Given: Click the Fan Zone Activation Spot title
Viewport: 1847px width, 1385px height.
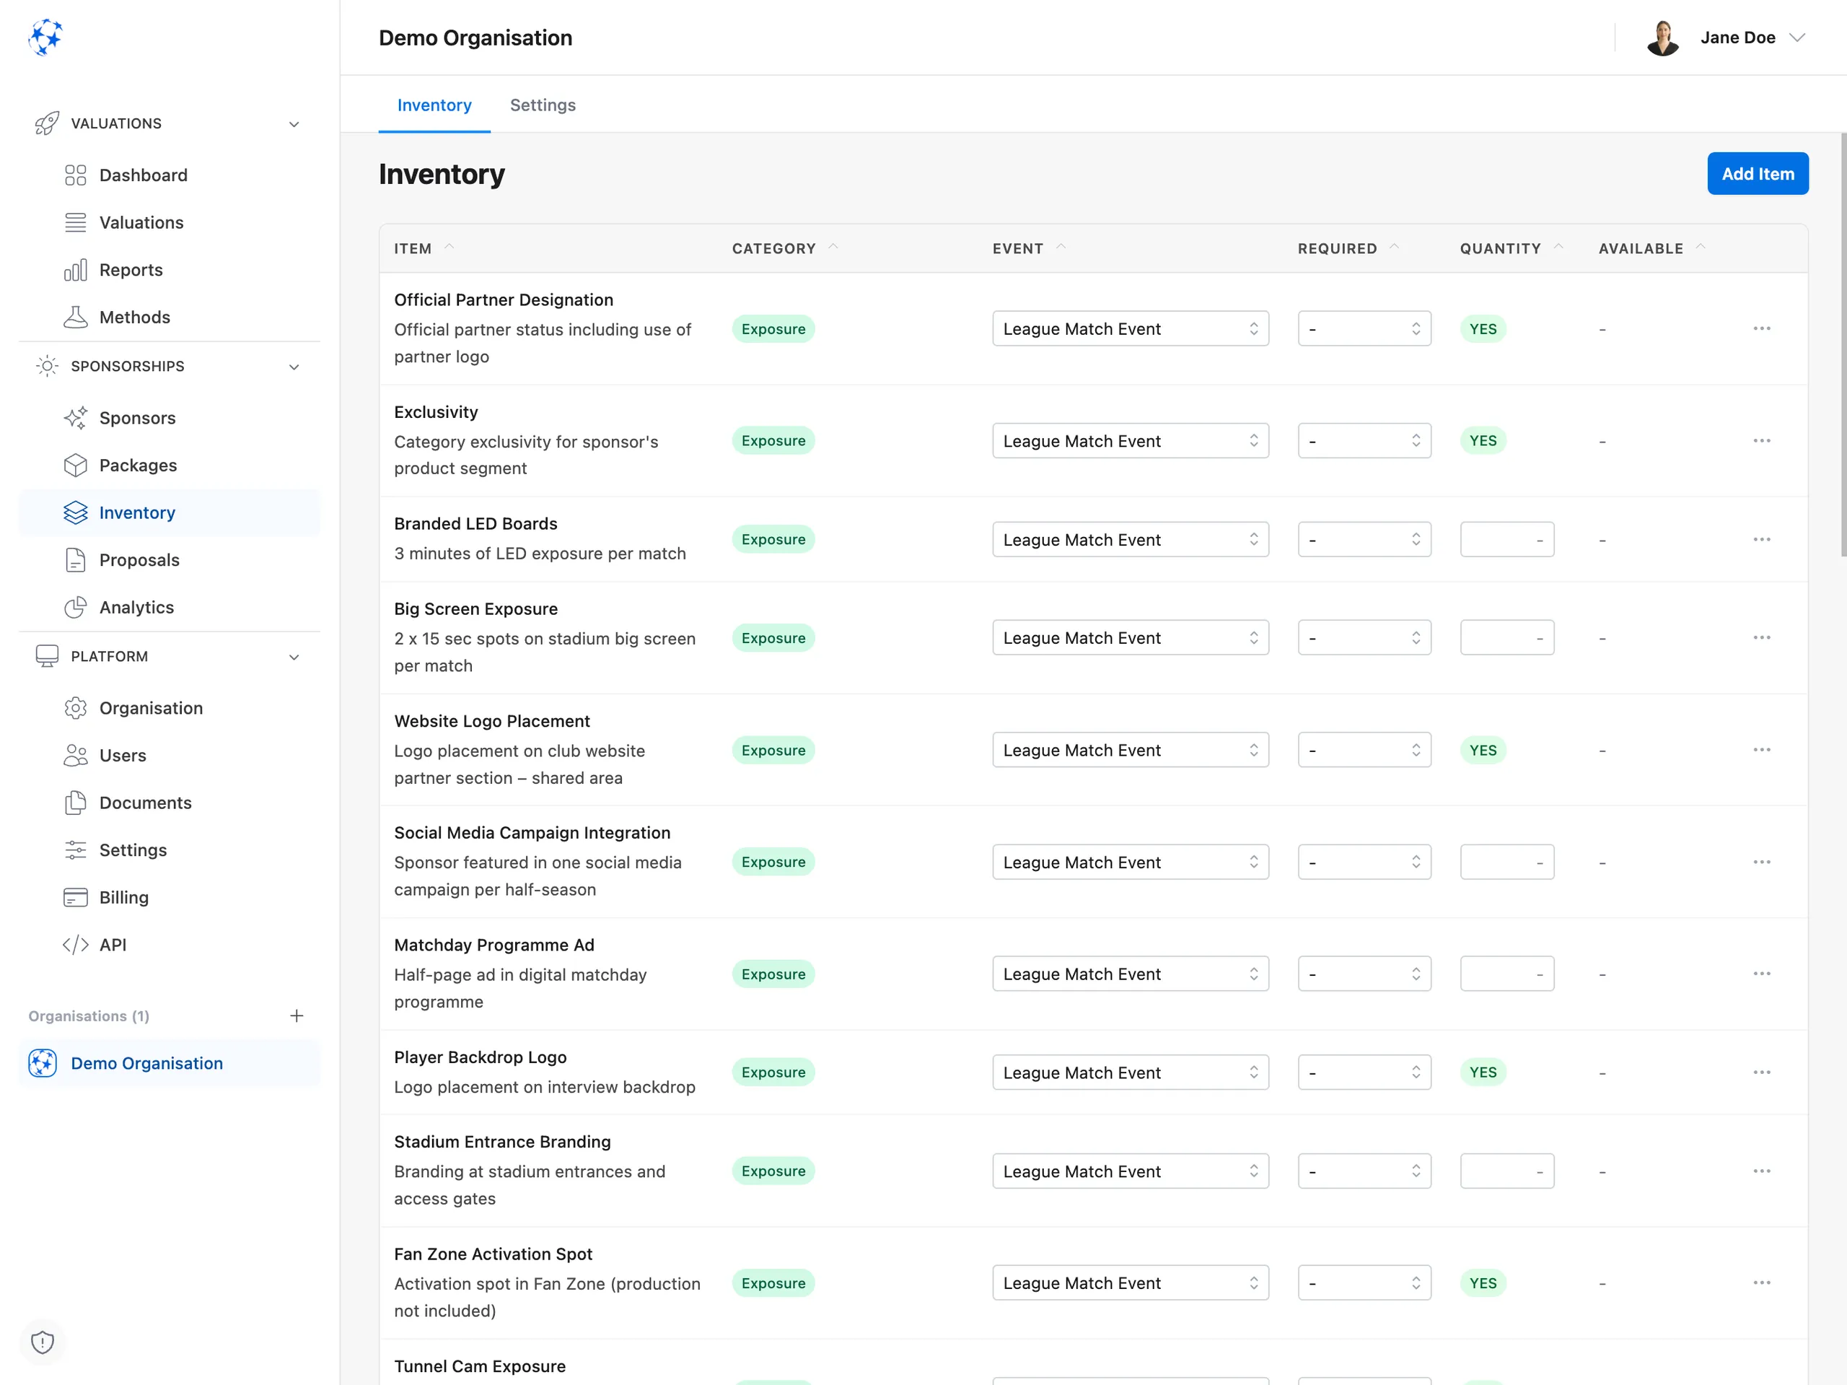Looking at the screenshot, I should click(x=493, y=1254).
